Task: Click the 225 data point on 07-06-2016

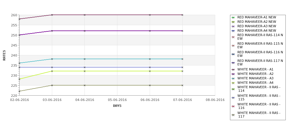Action: (183, 85)
